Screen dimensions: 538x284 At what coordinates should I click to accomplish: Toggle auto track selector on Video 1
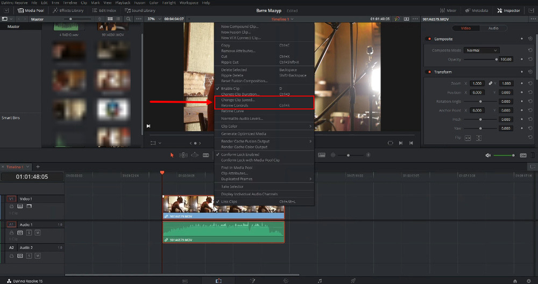20,207
